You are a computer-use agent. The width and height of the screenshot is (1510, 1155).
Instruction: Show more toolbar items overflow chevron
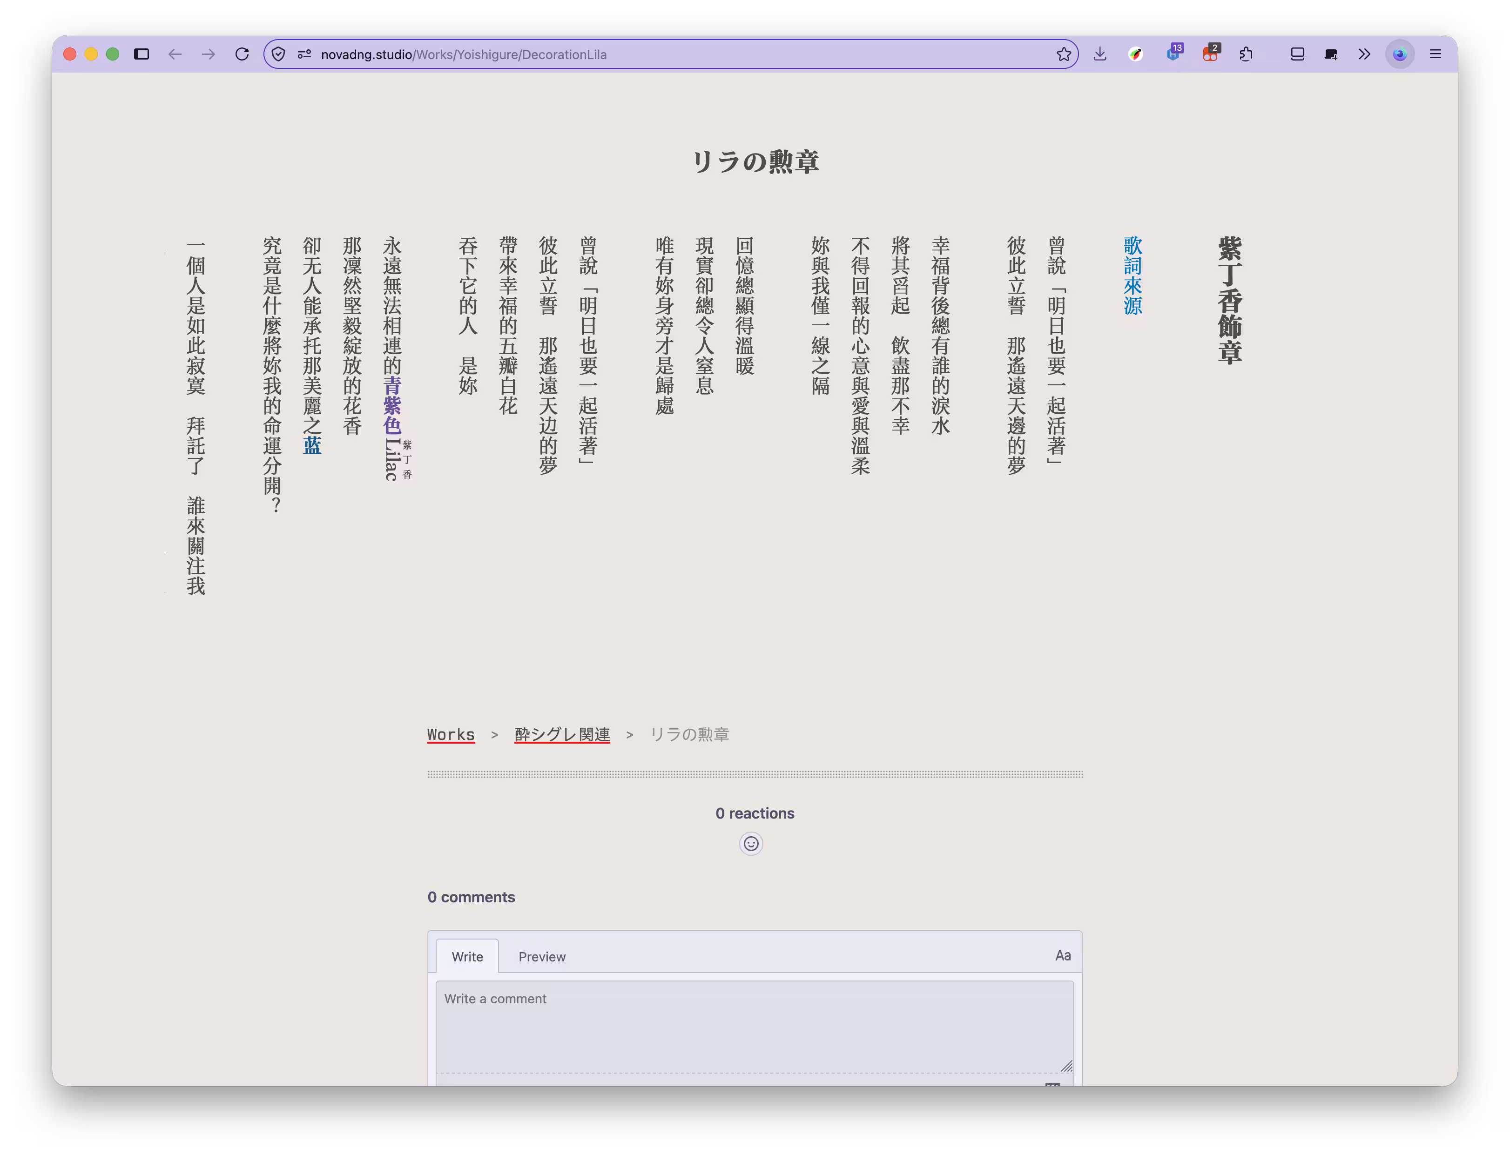tap(1364, 54)
